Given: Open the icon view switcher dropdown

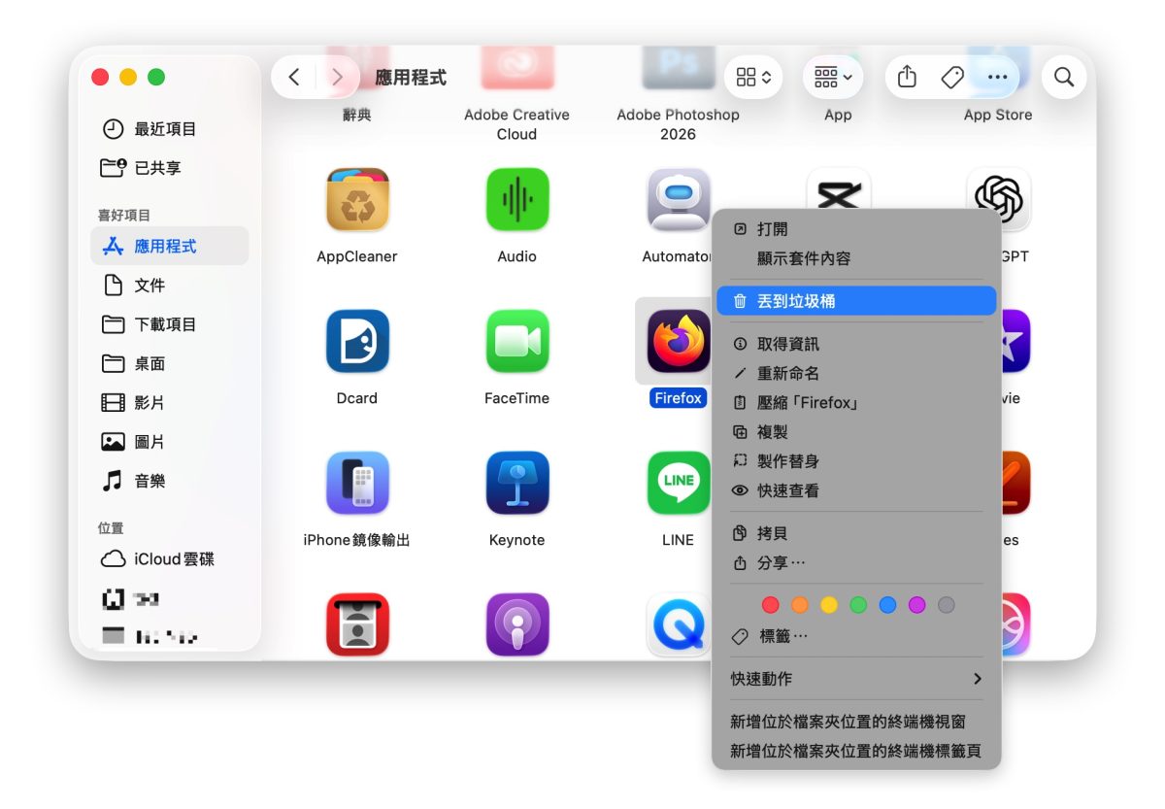Looking at the screenshot, I should point(753,77).
